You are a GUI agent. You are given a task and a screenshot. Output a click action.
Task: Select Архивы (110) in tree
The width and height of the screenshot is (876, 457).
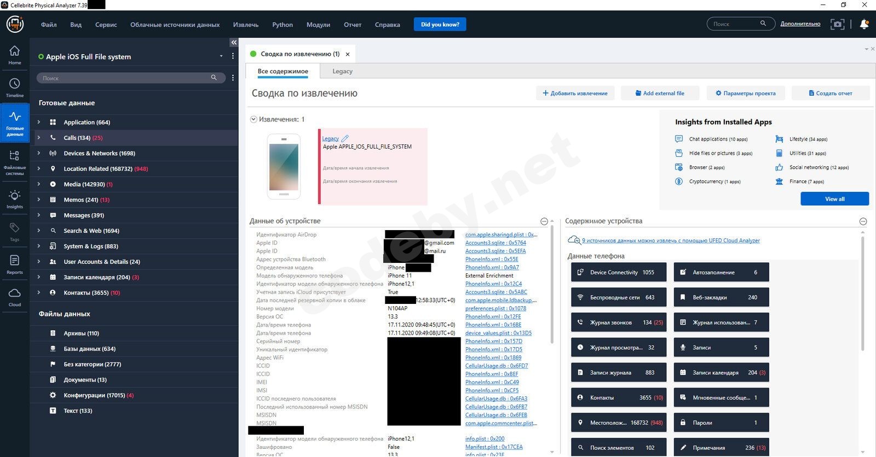81,333
